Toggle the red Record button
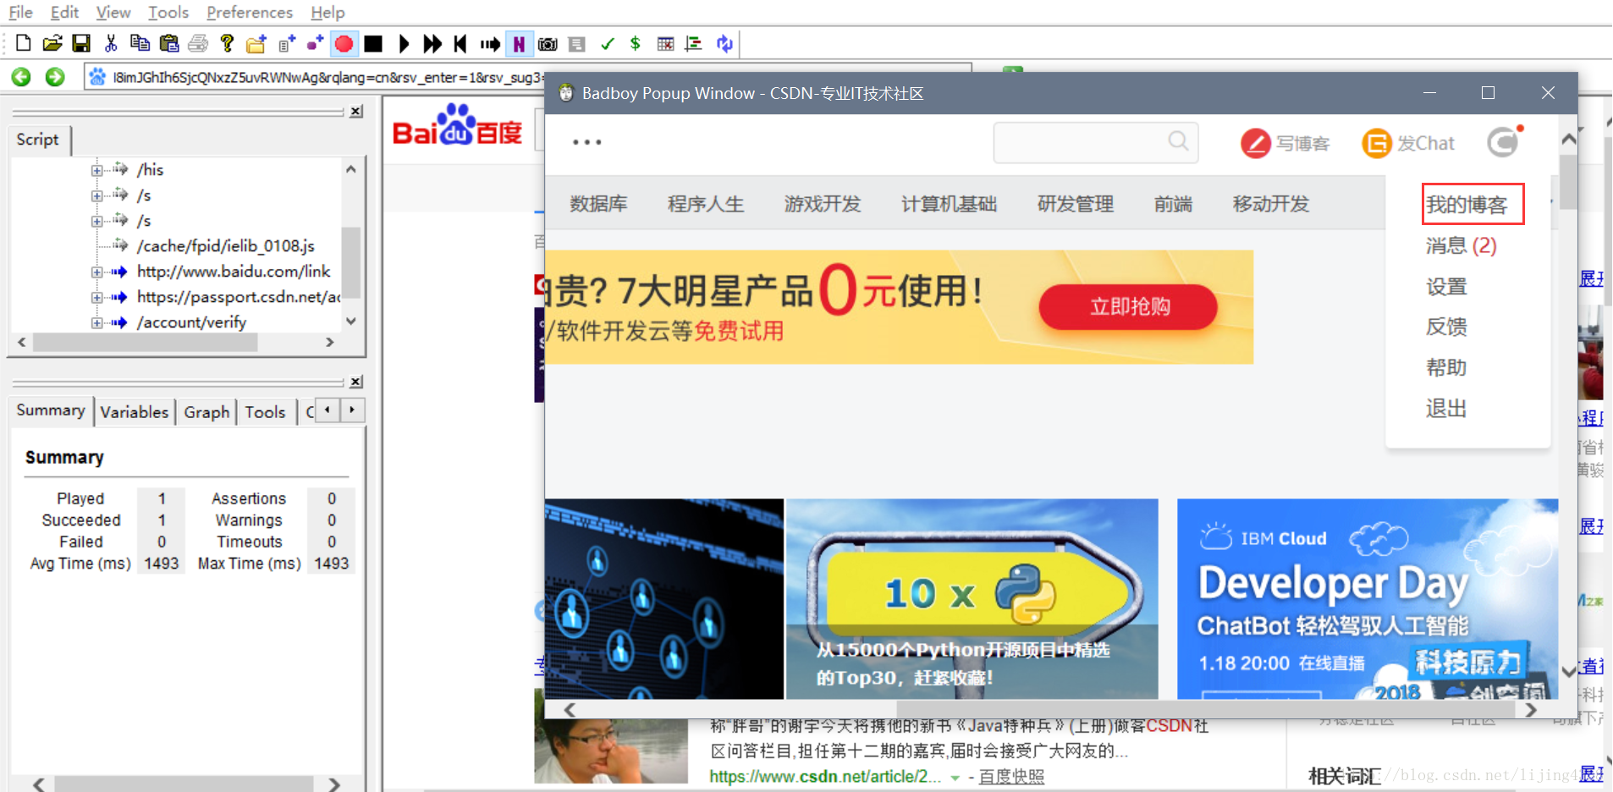 [344, 43]
